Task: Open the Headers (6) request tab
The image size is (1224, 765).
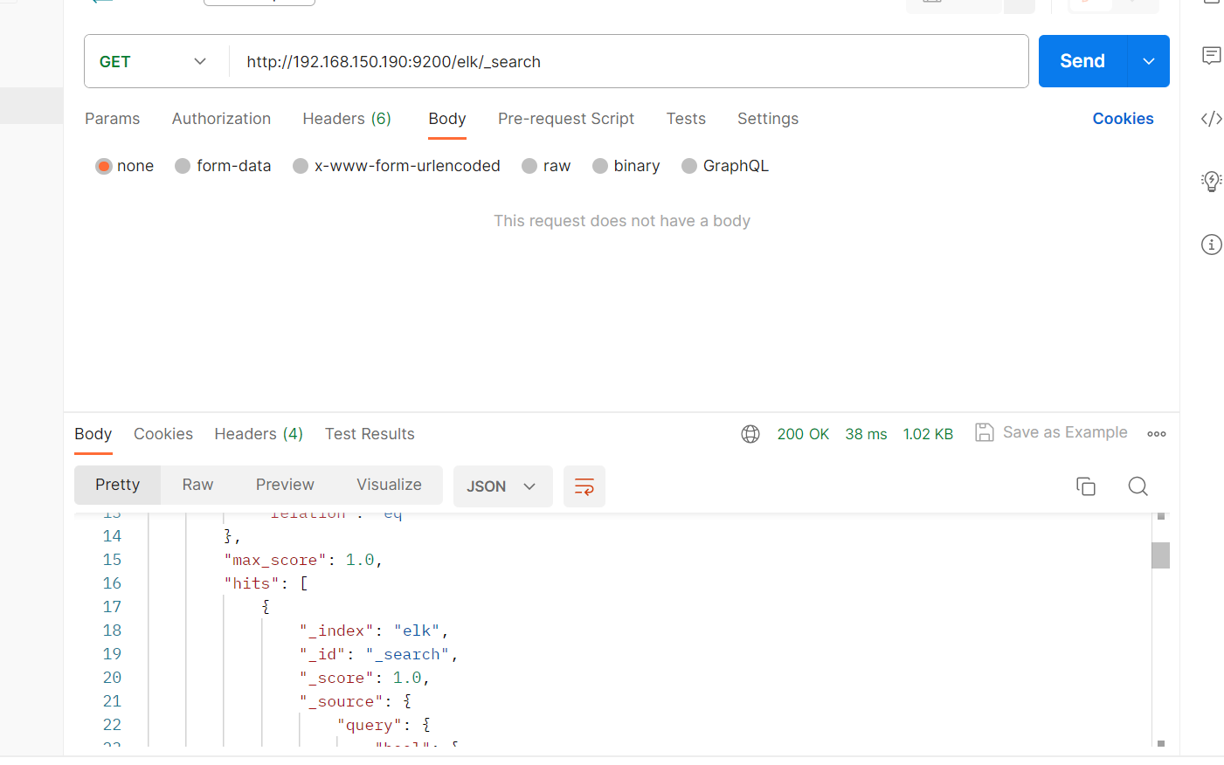Action: [x=347, y=119]
